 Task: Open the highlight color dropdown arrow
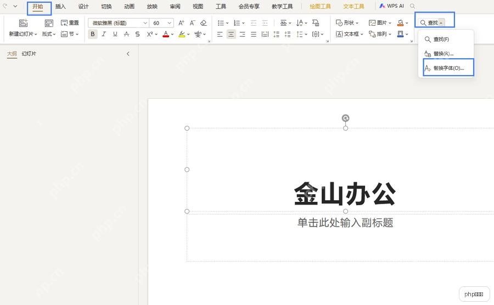188,35
